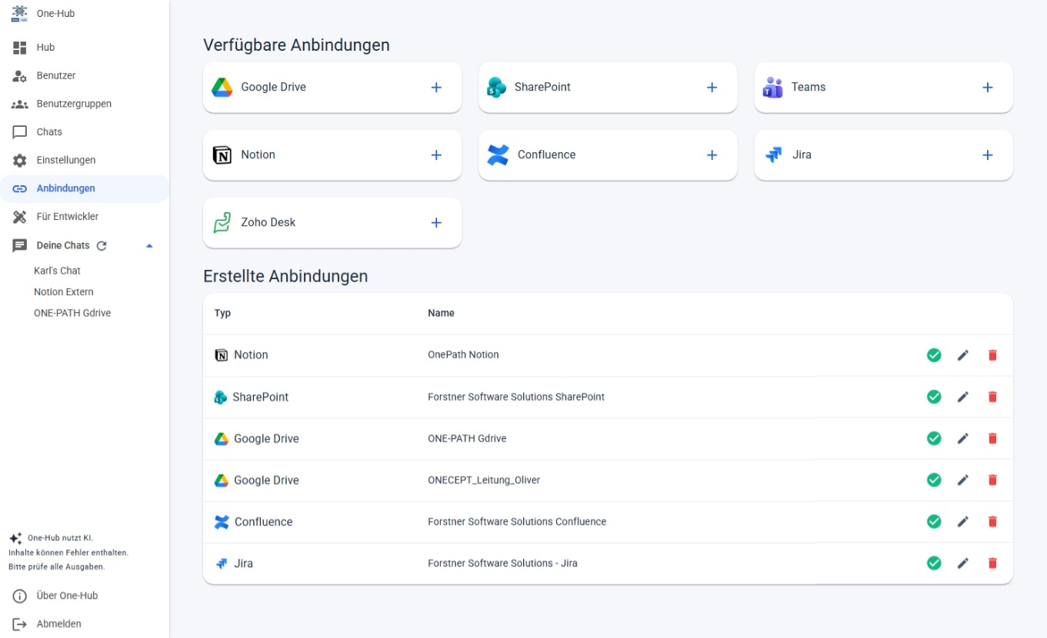Click the SharePoint icon in the available connections card
Viewport: 1047px width, 638px height.
pyautogui.click(x=498, y=87)
